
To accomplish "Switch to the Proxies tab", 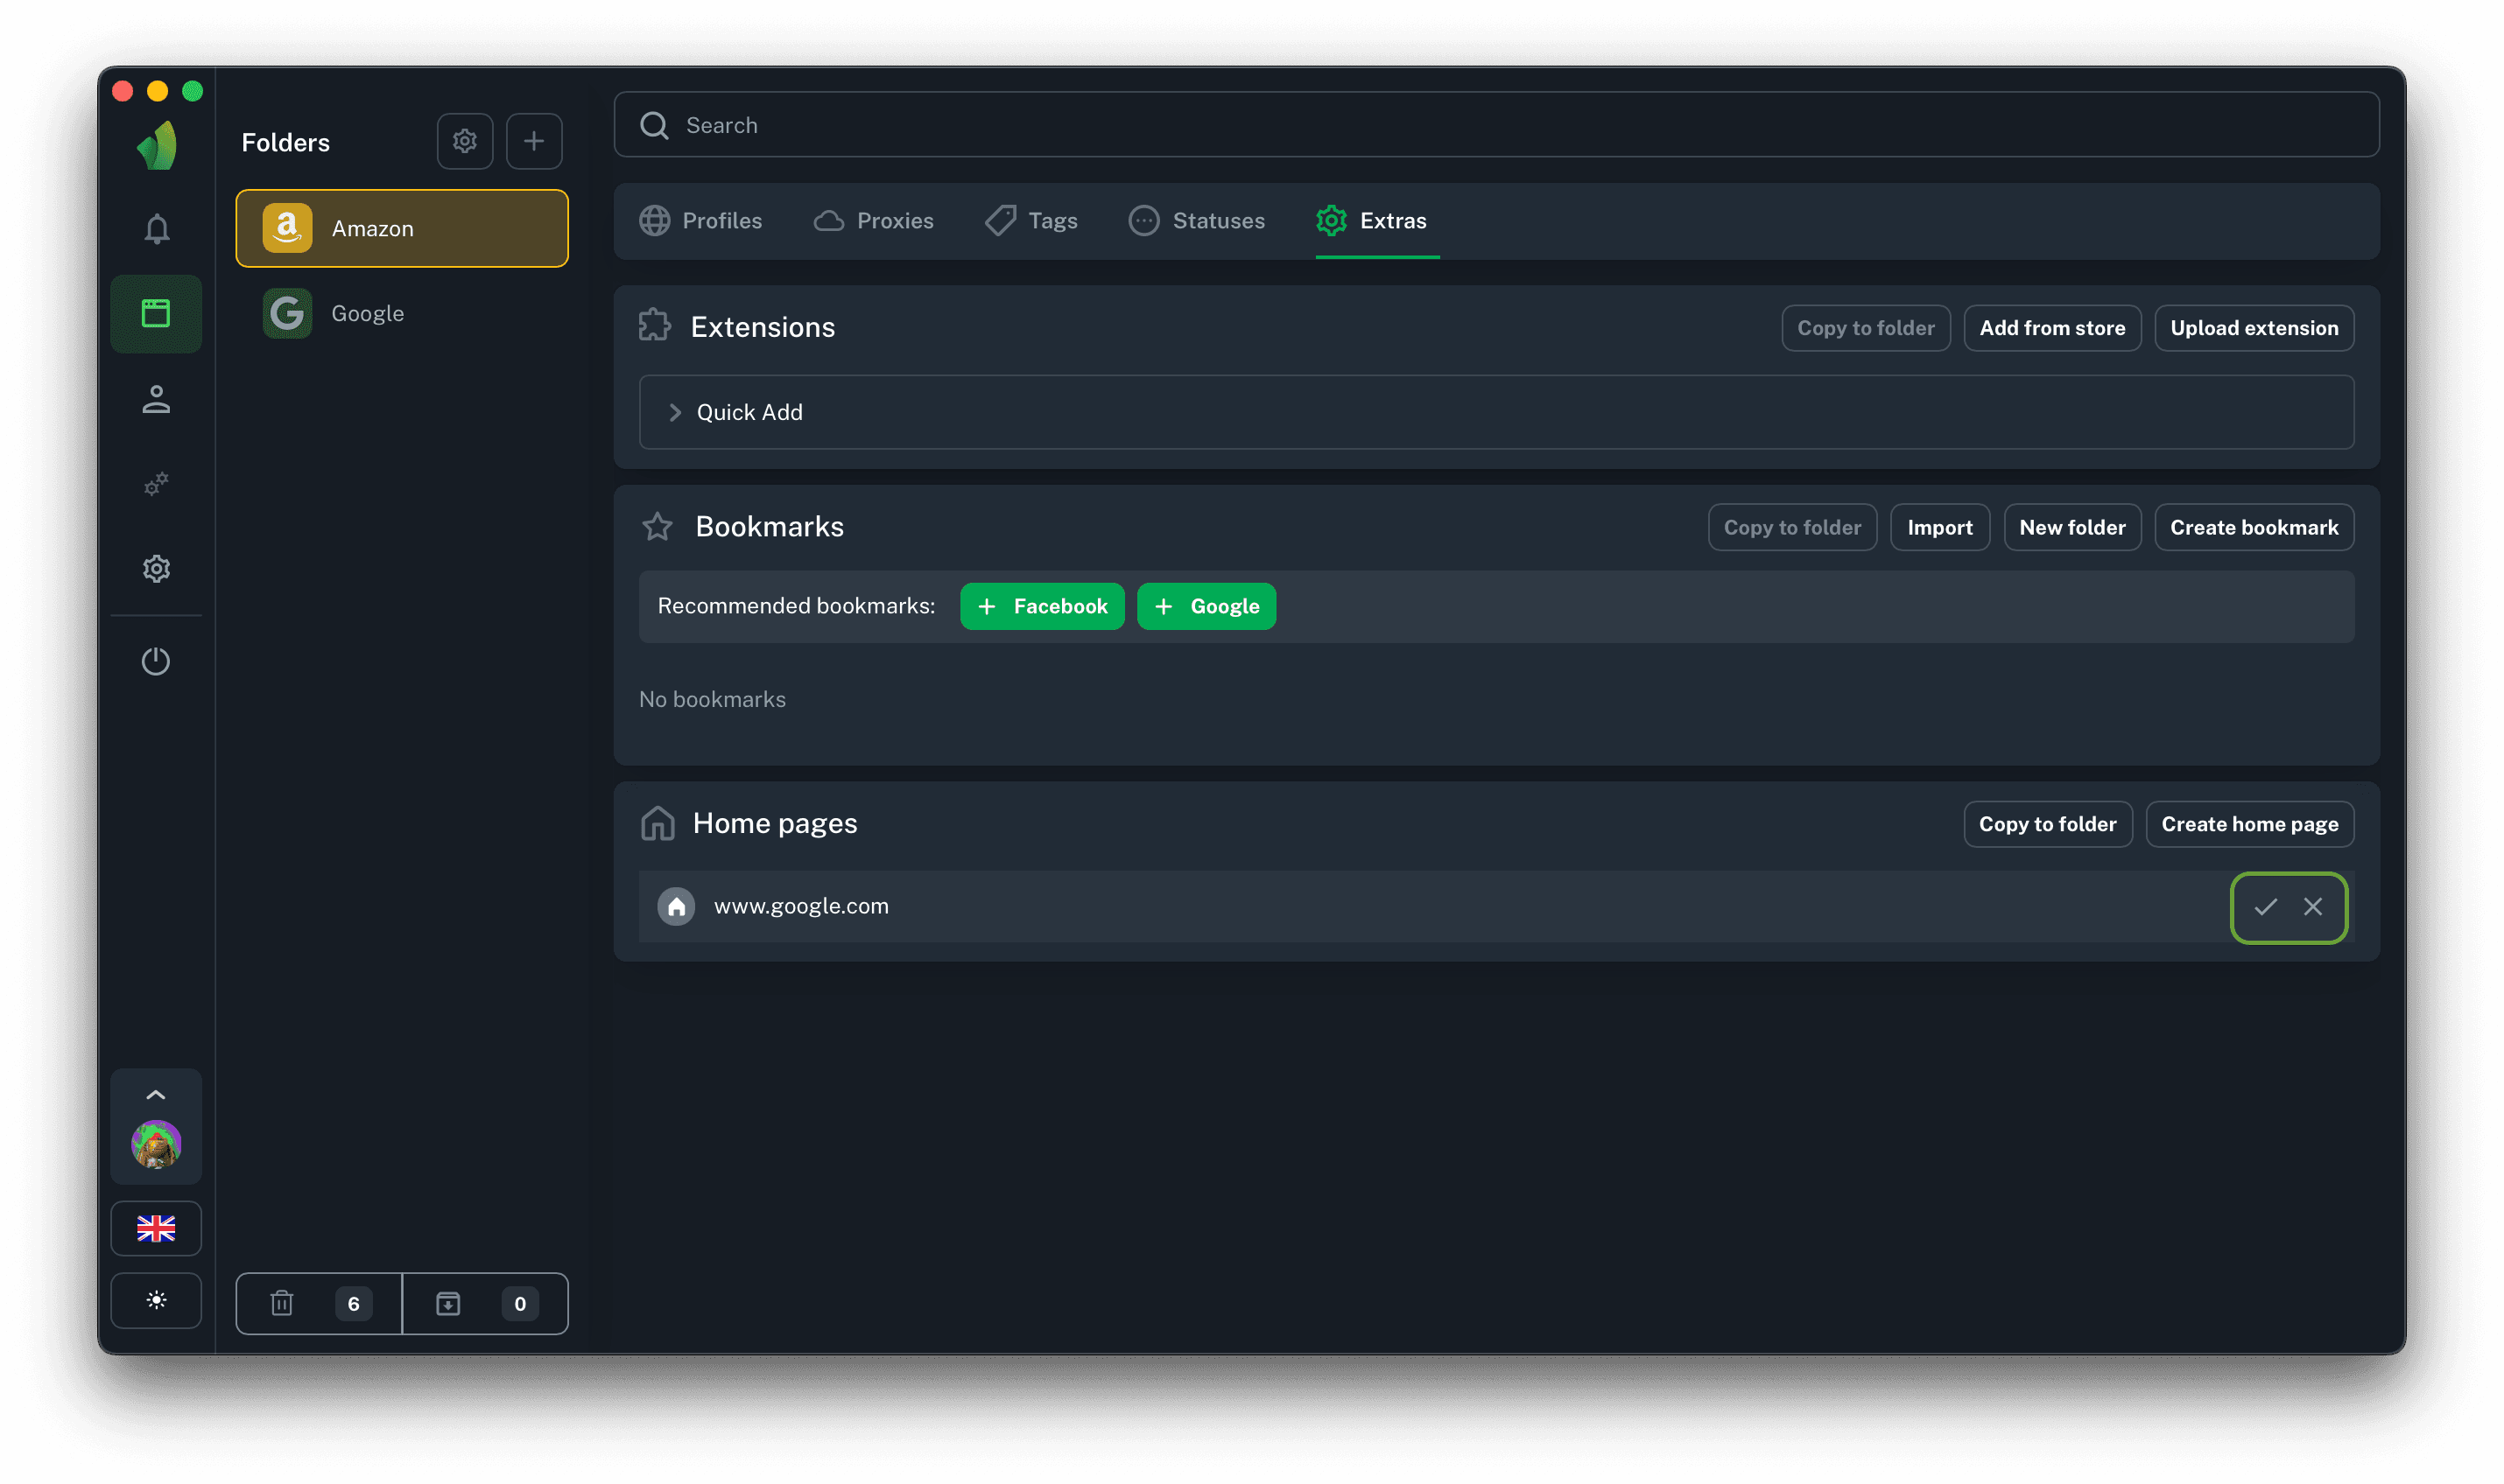I will [874, 221].
